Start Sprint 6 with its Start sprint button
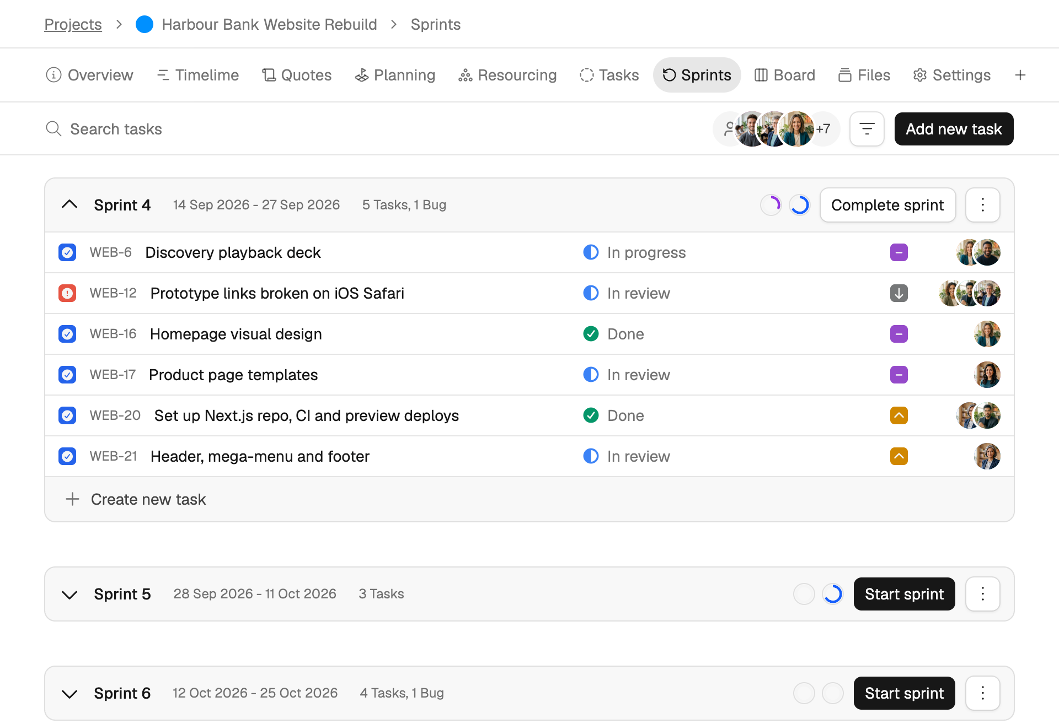The image size is (1059, 724). (x=904, y=693)
